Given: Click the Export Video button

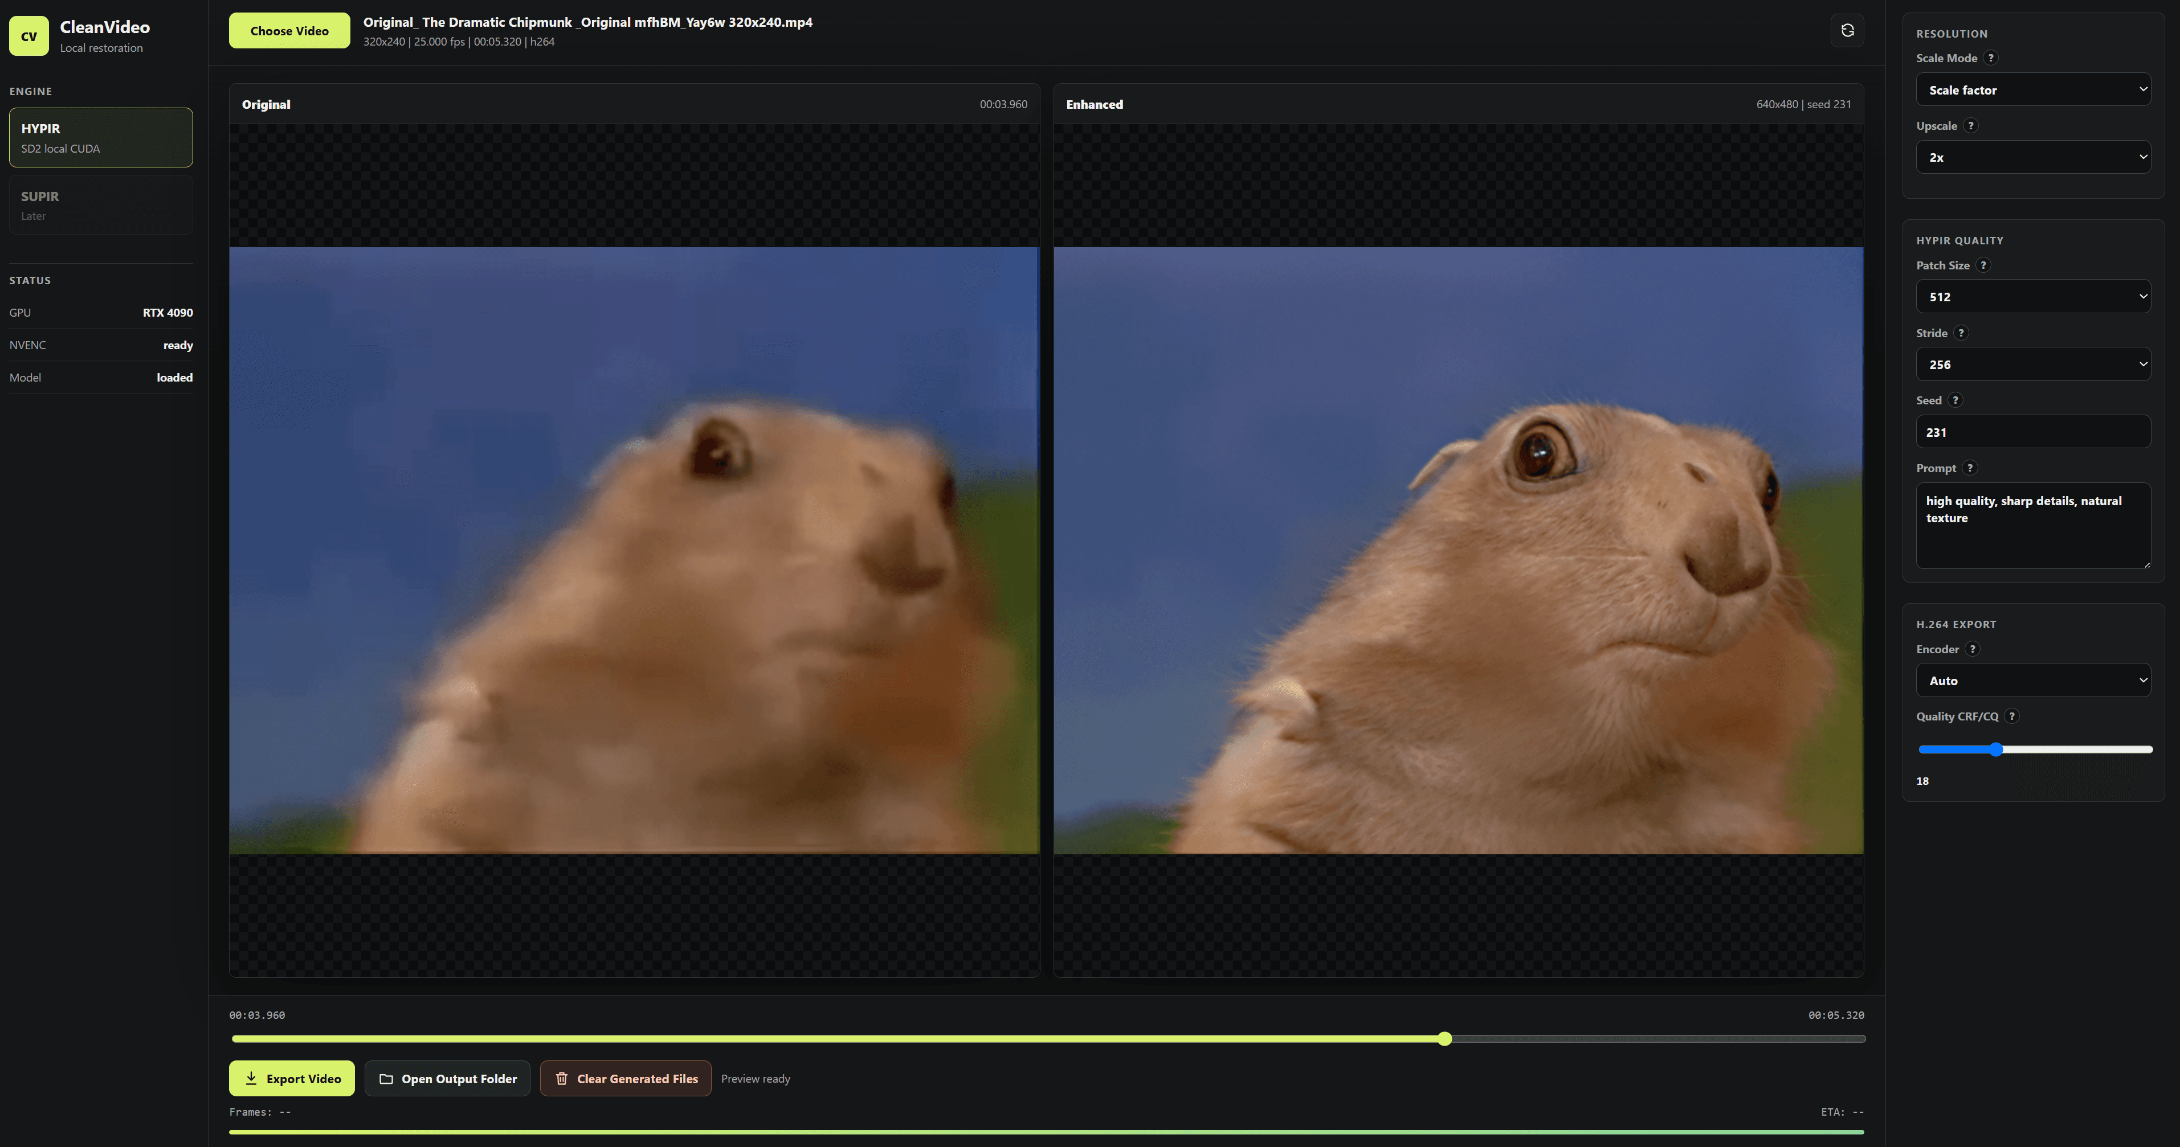Looking at the screenshot, I should tap(292, 1079).
